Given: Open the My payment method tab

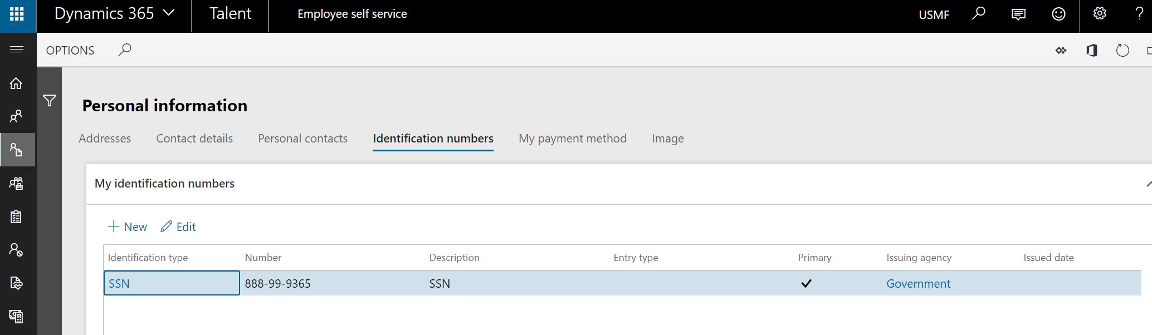Looking at the screenshot, I should [573, 139].
